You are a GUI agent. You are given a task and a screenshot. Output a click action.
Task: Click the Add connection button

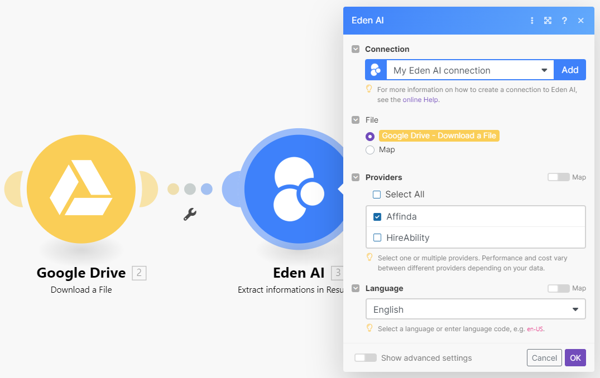click(x=570, y=70)
